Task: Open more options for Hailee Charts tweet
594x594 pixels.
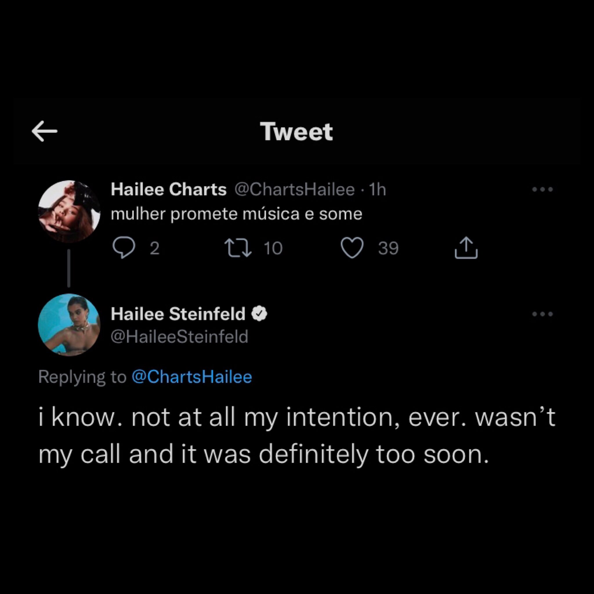Action: 542,189
